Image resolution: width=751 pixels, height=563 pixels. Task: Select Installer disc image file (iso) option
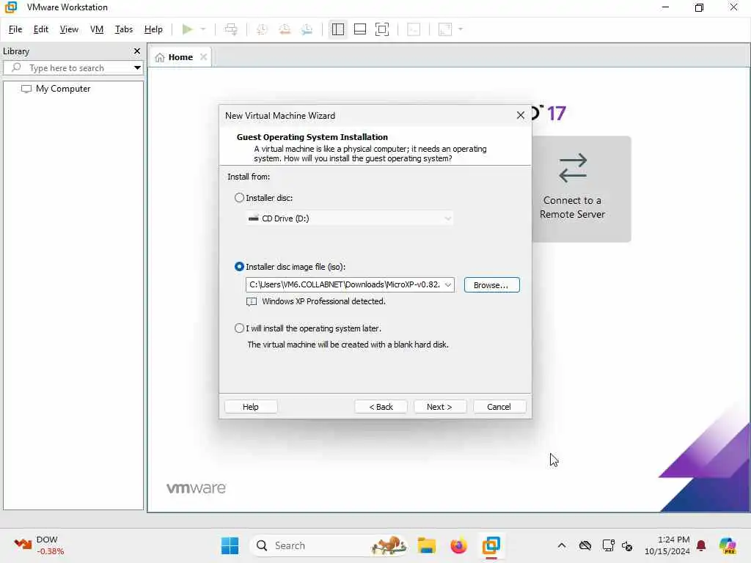pyautogui.click(x=239, y=267)
